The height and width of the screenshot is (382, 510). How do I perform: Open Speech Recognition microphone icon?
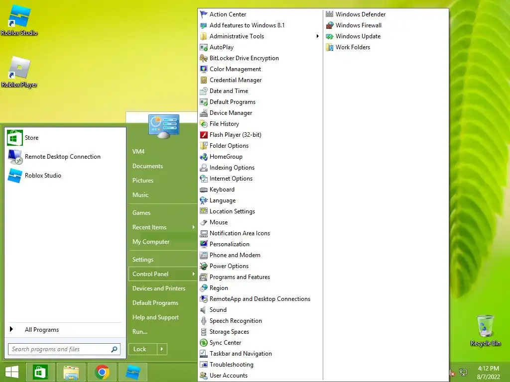tap(204, 321)
